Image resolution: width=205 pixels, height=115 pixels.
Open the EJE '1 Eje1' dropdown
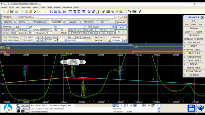click(55, 27)
